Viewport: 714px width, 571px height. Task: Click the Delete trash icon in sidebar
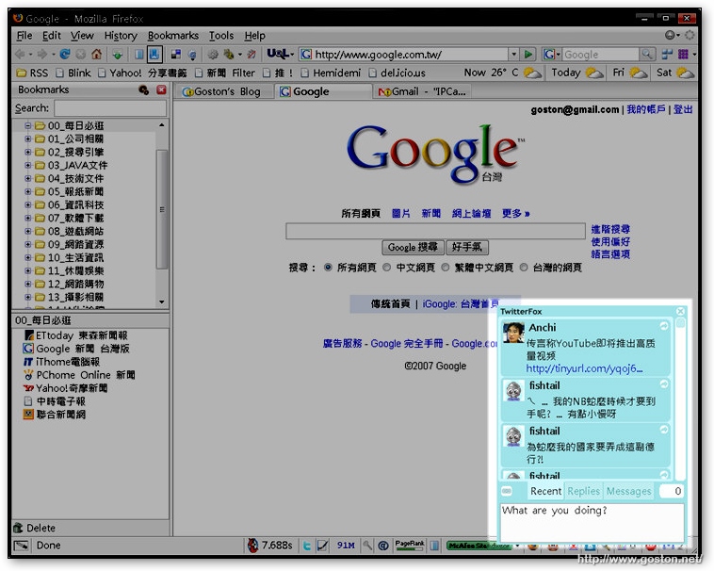(18, 528)
